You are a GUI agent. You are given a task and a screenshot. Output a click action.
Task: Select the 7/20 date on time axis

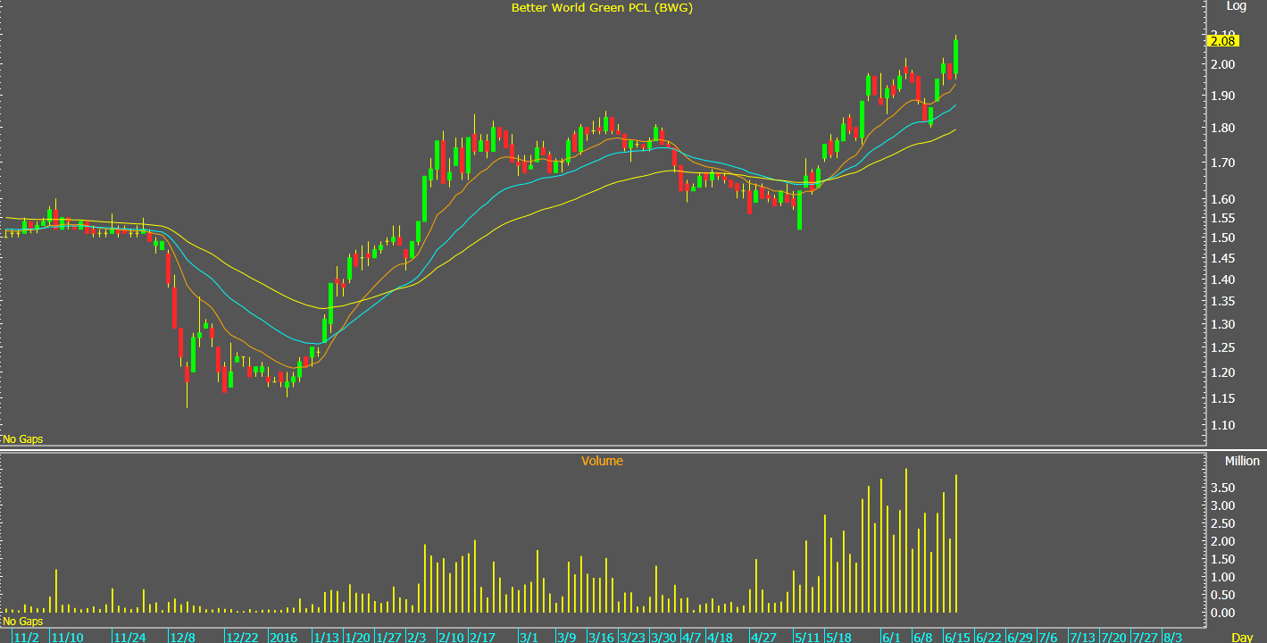click(x=1113, y=637)
